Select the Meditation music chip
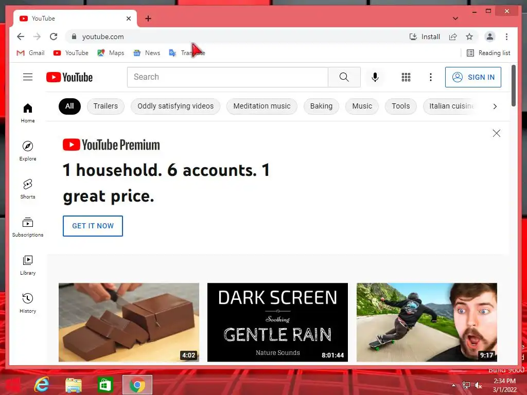The height and width of the screenshot is (395, 527). point(262,106)
